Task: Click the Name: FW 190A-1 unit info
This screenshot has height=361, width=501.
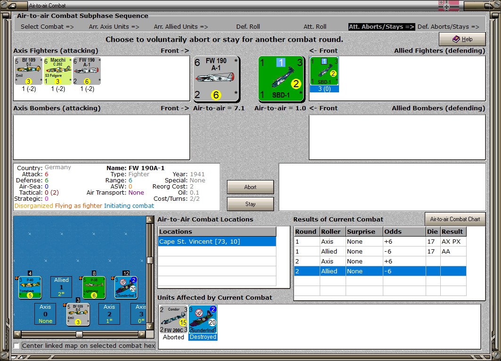Action: (x=136, y=168)
